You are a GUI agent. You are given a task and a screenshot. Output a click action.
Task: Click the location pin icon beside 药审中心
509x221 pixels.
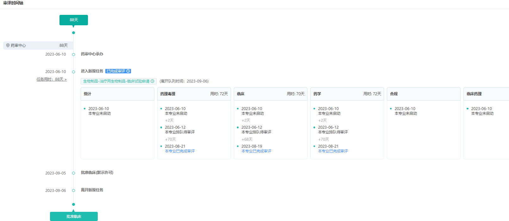click(x=8, y=46)
